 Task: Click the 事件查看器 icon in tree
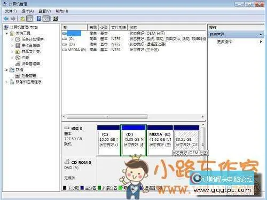coord(18,45)
